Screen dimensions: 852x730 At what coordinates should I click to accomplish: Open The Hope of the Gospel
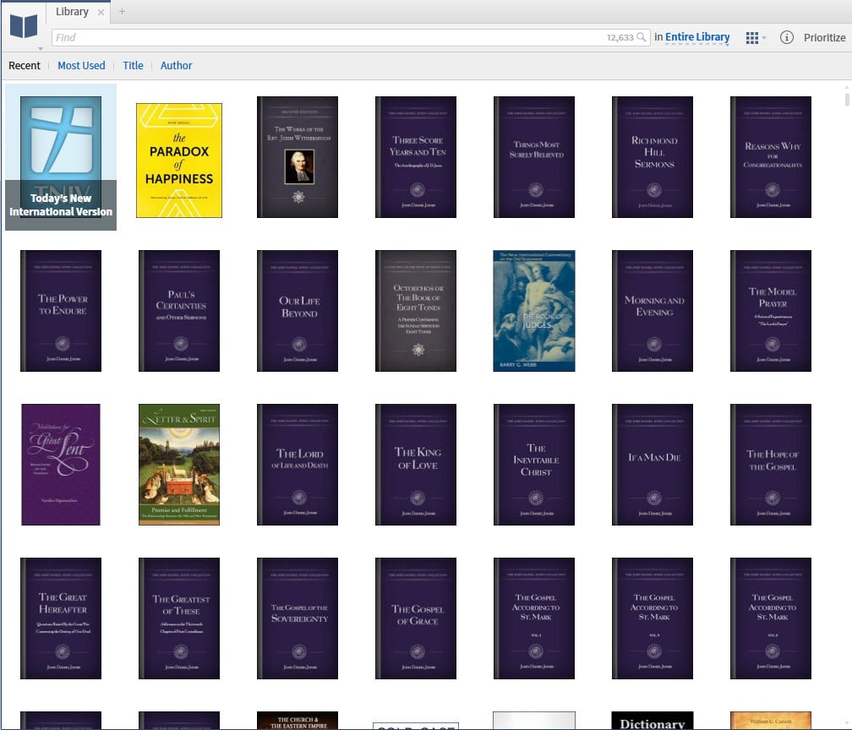(771, 465)
